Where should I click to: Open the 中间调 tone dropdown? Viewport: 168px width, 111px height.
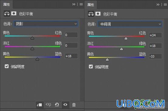point(130,24)
